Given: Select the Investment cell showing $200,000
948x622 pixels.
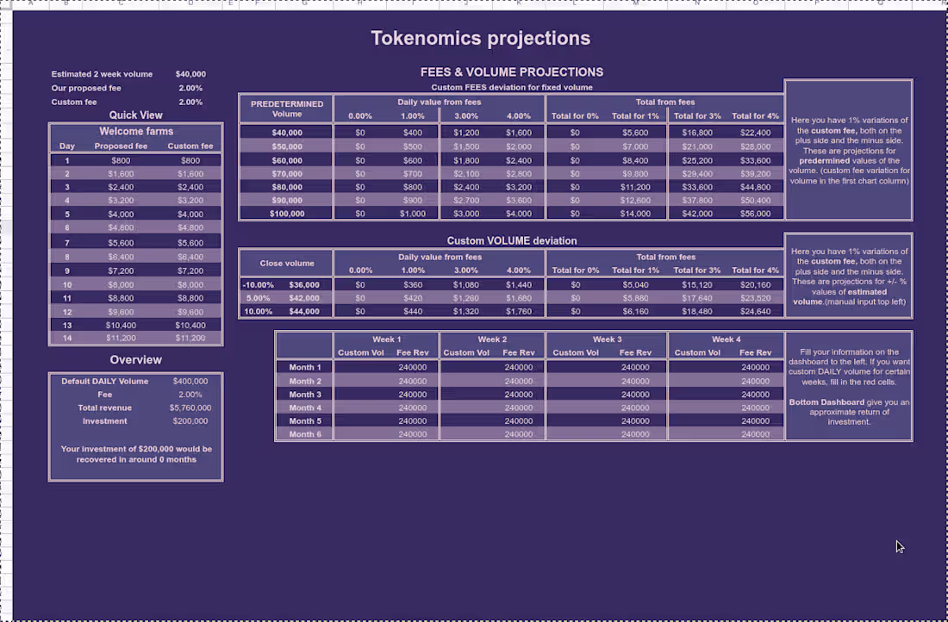Looking at the screenshot, I should pyautogui.click(x=190, y=420).
